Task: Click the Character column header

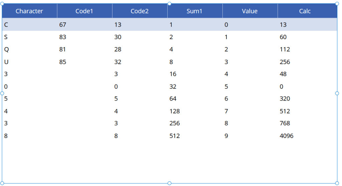Action: point(29,11)
